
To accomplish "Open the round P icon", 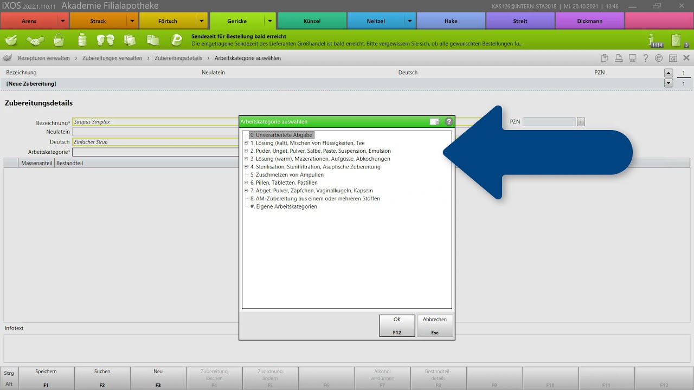I will point(177,40).
